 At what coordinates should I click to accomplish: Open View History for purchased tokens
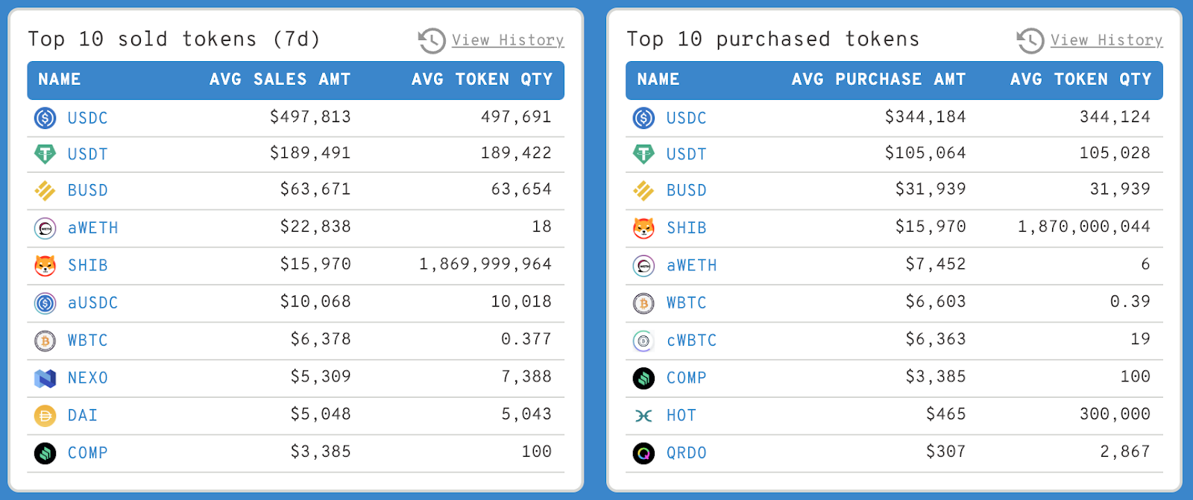[x=1107, y=40]
